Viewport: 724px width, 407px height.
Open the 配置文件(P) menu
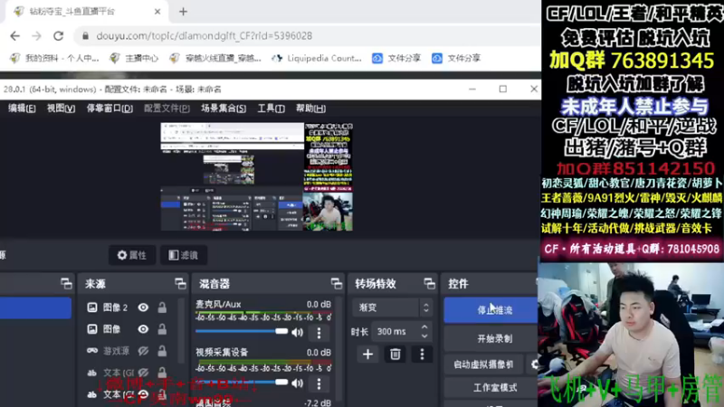click(x=167, y=109)
